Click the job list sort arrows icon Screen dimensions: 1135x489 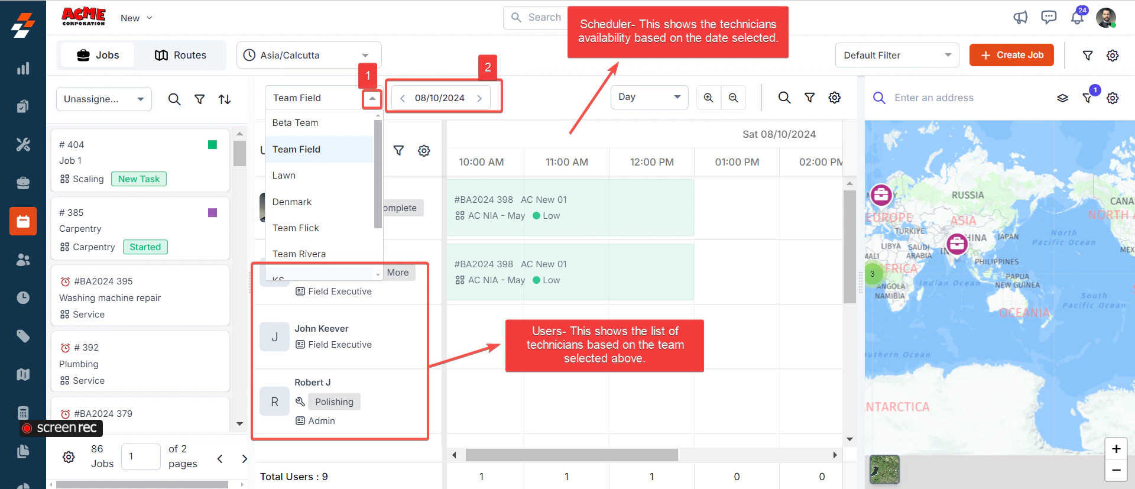click(225, 99)
